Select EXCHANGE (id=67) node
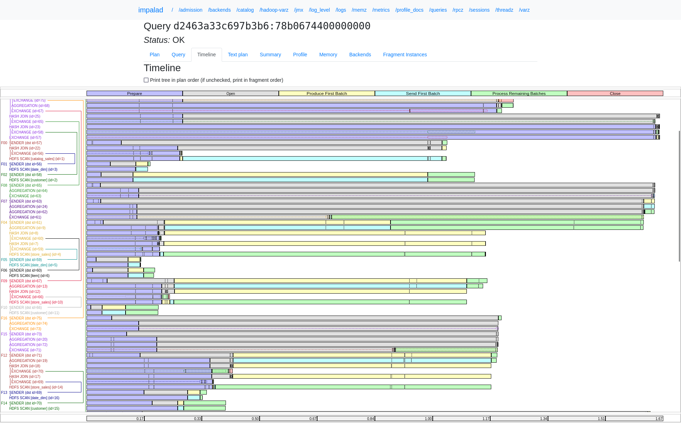This screenshot has height=425, width=681. (27, 111)
